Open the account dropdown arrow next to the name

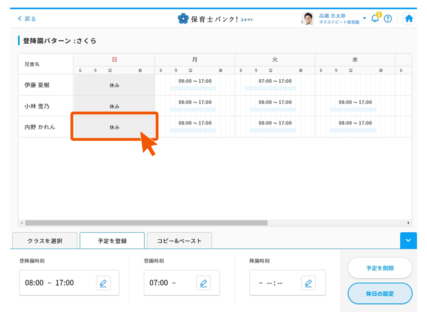(x=364, y=18)
